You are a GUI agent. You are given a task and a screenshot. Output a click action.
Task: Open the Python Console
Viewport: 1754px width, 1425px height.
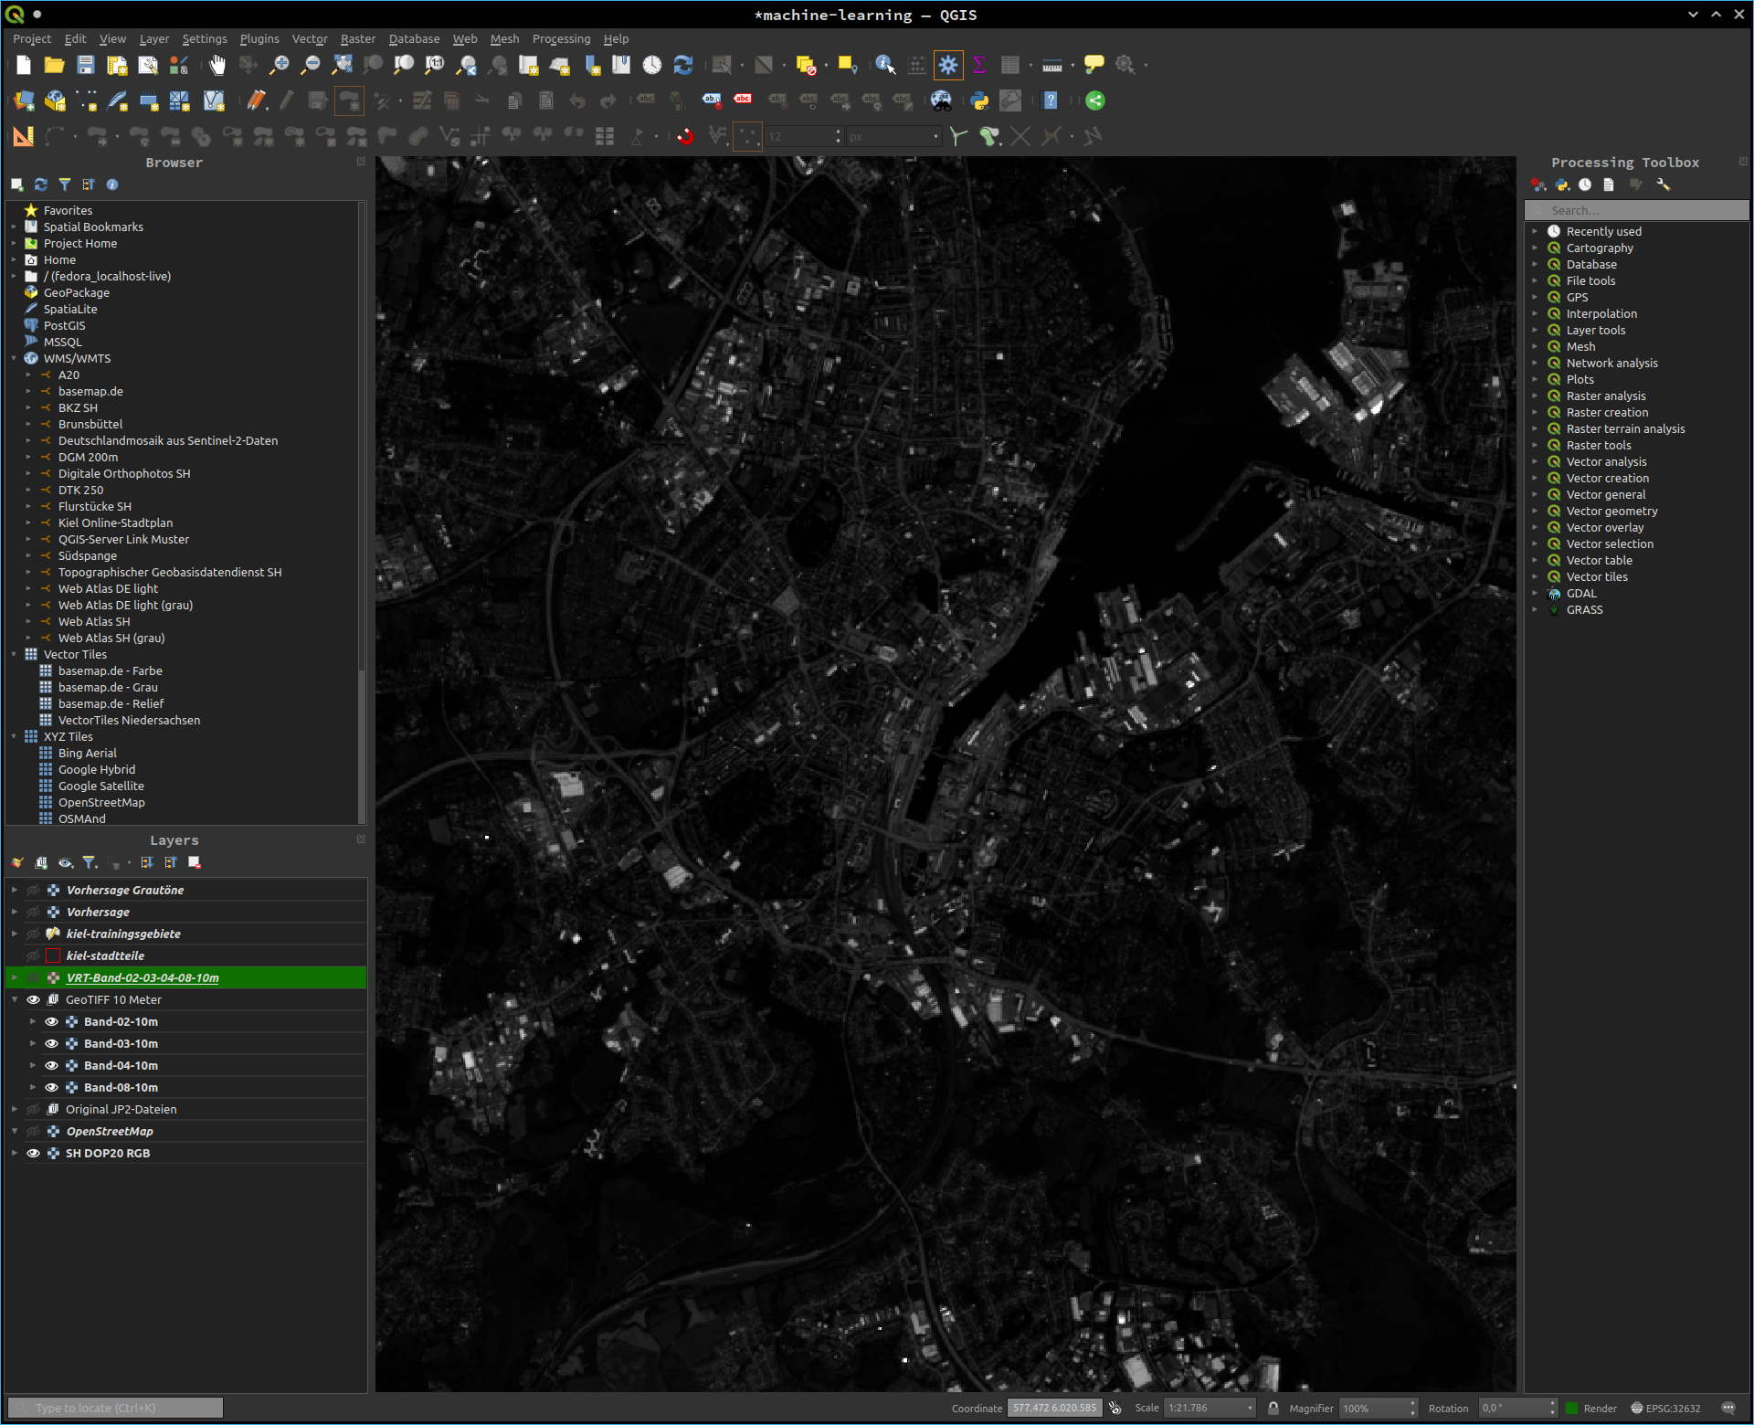pyautogui.click(x=979, y=100)
